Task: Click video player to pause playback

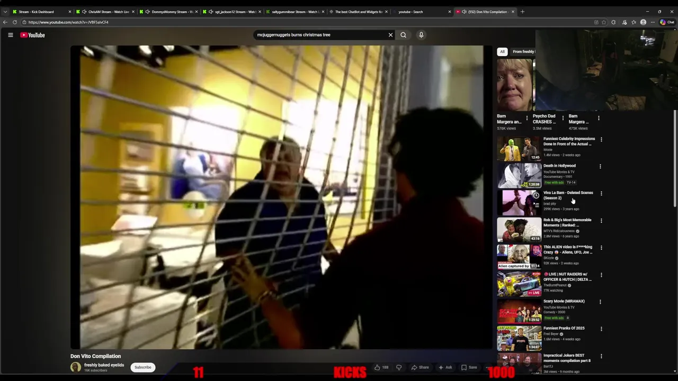Action: point(281,197)
